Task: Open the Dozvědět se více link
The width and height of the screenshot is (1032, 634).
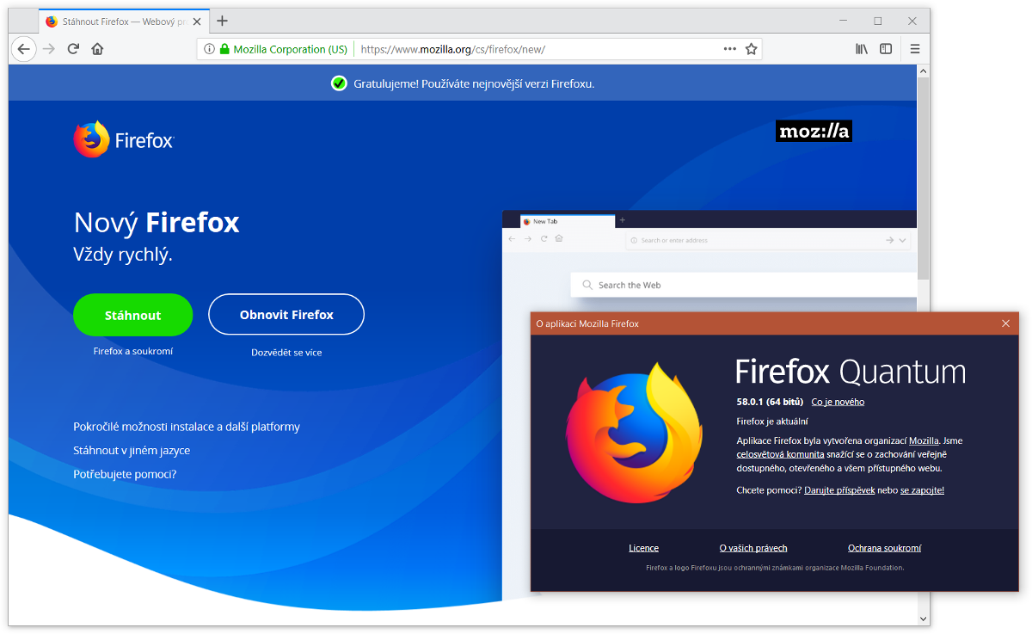Action: (286, 353)
